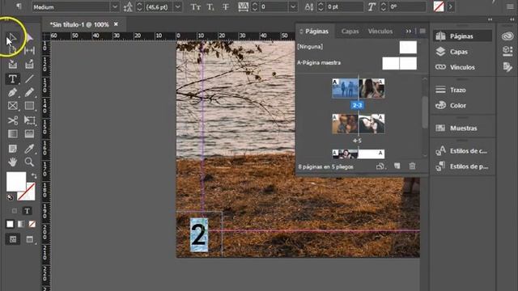Delete selected pages trash button
The image size is (518, 291).
pyautogui.click(x=412, y=167)
